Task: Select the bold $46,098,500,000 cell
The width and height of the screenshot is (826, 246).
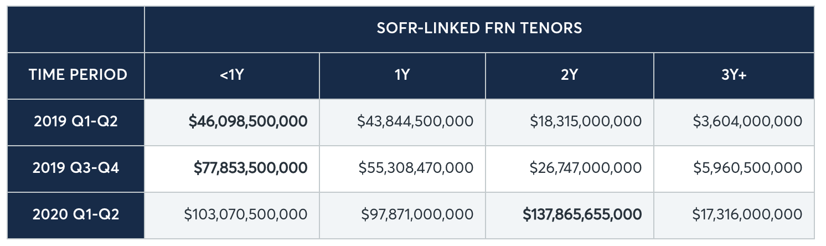Action: click(x=248, y=121)
